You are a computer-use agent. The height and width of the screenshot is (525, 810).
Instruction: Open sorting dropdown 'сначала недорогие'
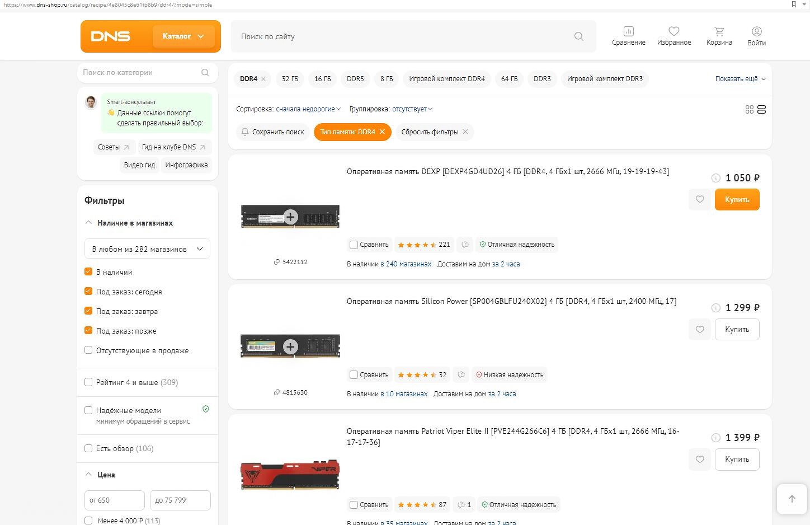point(308,109)
